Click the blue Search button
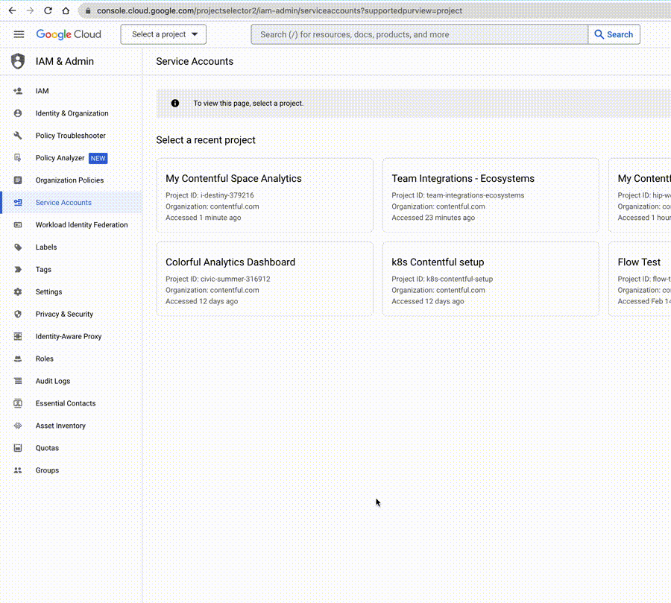This screenshot has width=671, height=603. (x=614, y=34)
